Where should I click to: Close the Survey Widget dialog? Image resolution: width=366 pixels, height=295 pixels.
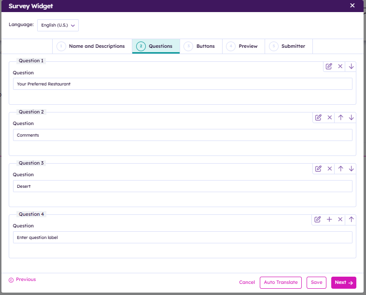(352, 5)
